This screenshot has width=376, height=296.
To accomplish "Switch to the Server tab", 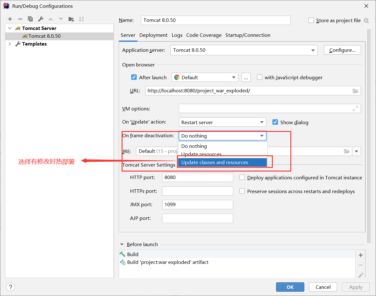I will click(128, 35).
